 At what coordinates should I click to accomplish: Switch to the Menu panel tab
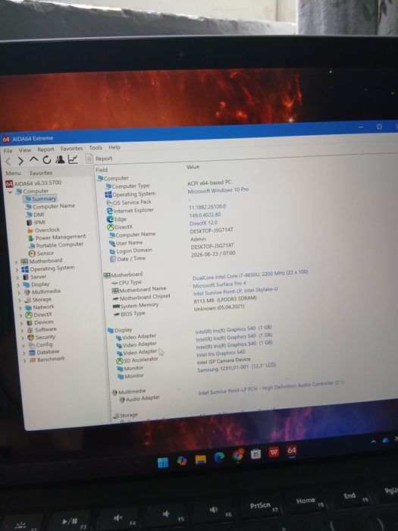(13, 173)
